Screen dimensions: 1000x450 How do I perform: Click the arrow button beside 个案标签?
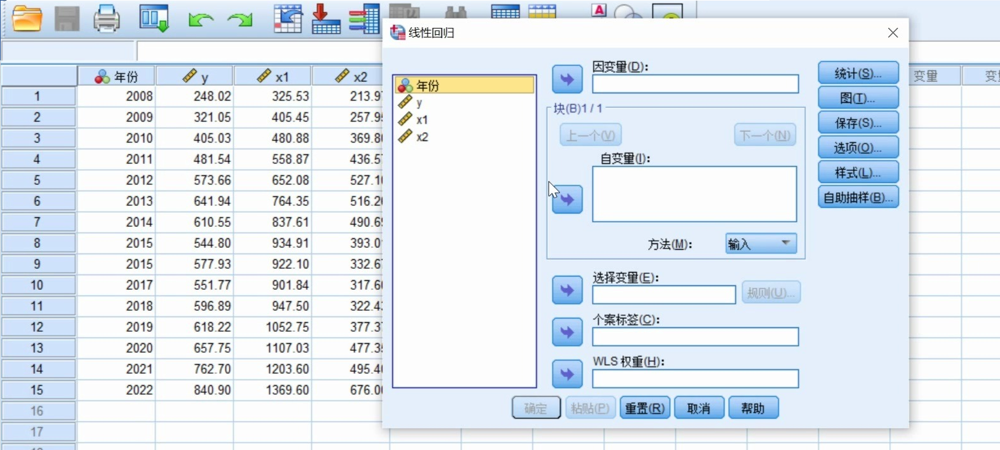pyautogui.click(x=567, y=332)
